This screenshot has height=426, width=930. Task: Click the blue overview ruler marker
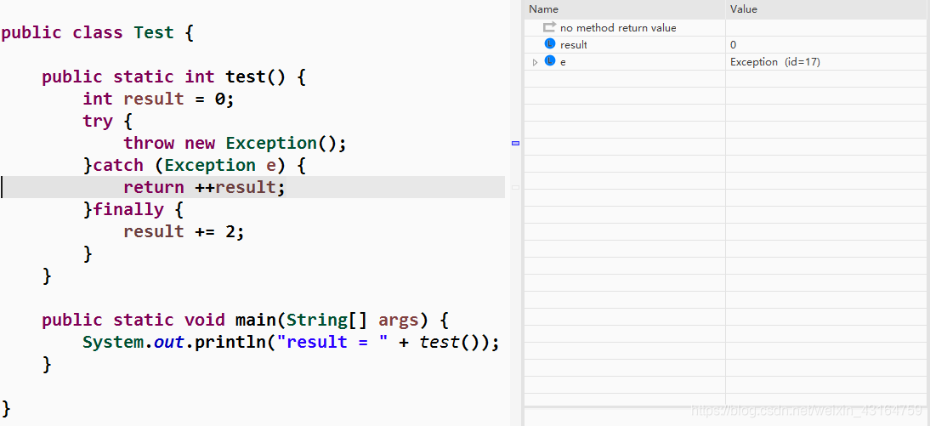pos(515,143)
